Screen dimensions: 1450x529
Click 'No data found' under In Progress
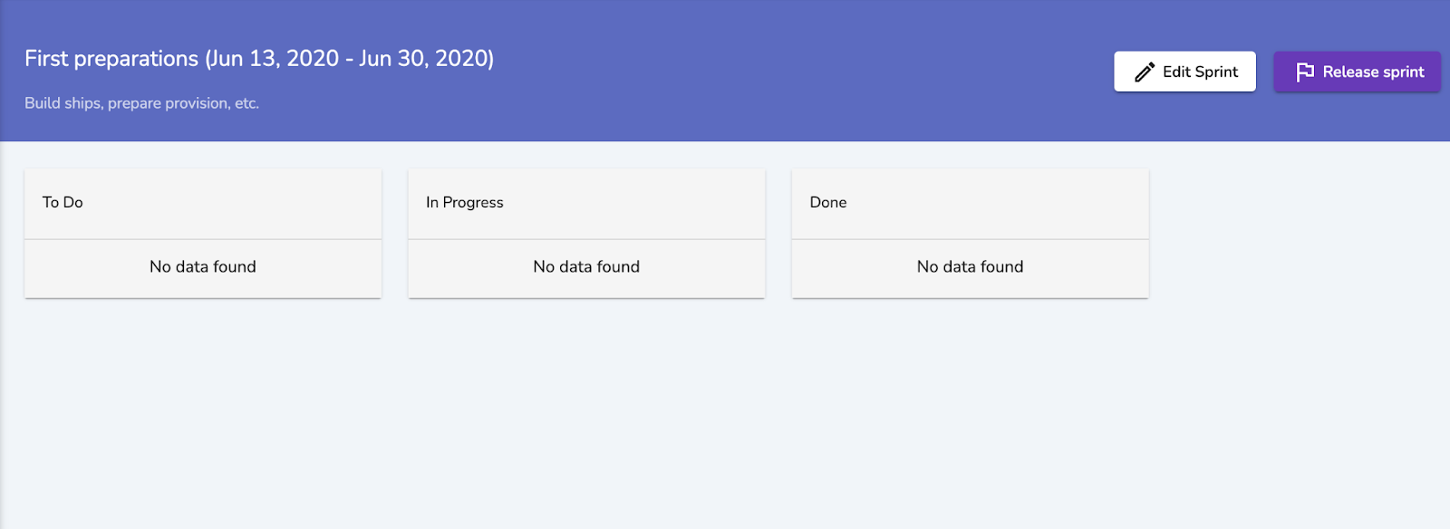click(586, 267)
